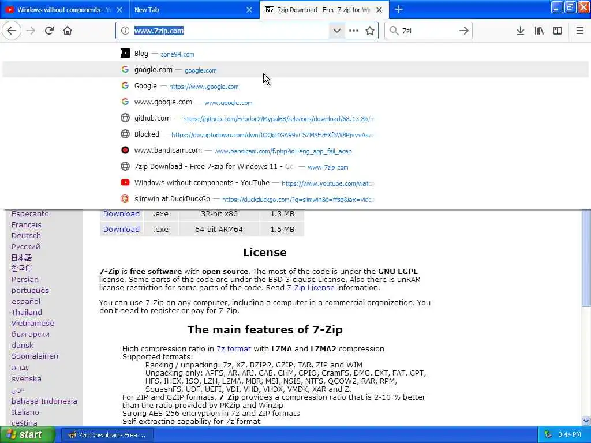Switch language to Italiano
Image resolution: width=591 pixels, height=443 pixels.
coord(25,412)
